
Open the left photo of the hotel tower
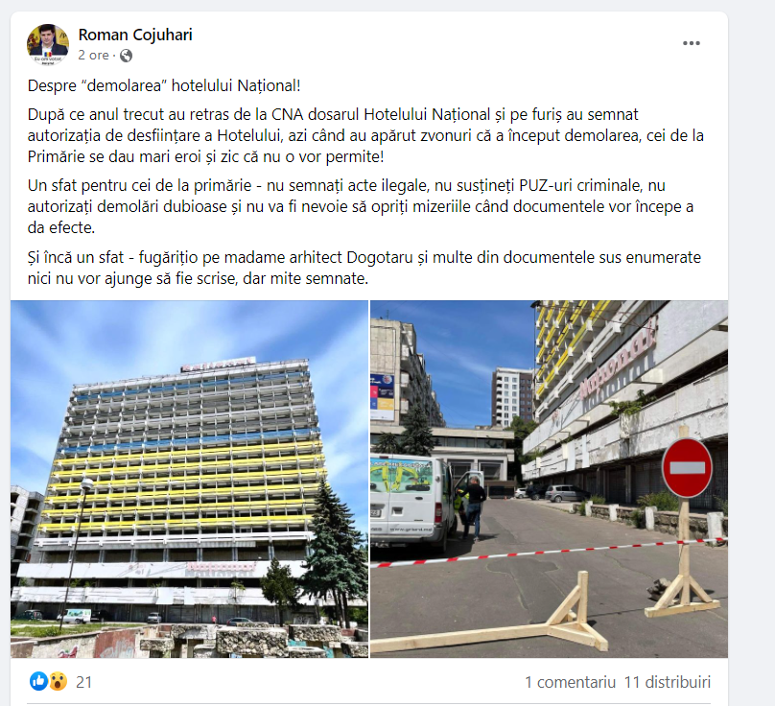pyautogui.click(x=189, y=479)
